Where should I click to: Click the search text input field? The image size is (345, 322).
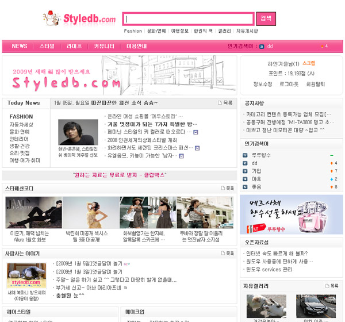click(188, 19)
